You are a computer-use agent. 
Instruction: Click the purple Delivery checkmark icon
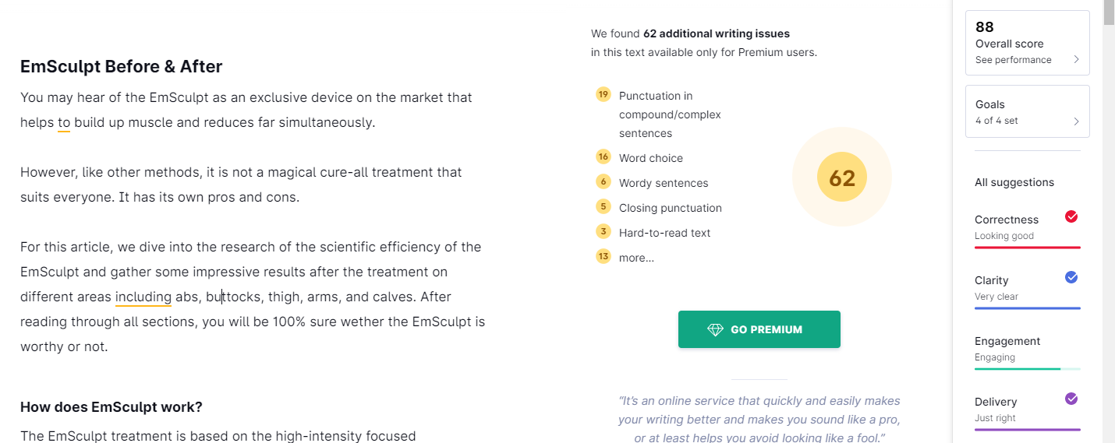coord(1071,399)
